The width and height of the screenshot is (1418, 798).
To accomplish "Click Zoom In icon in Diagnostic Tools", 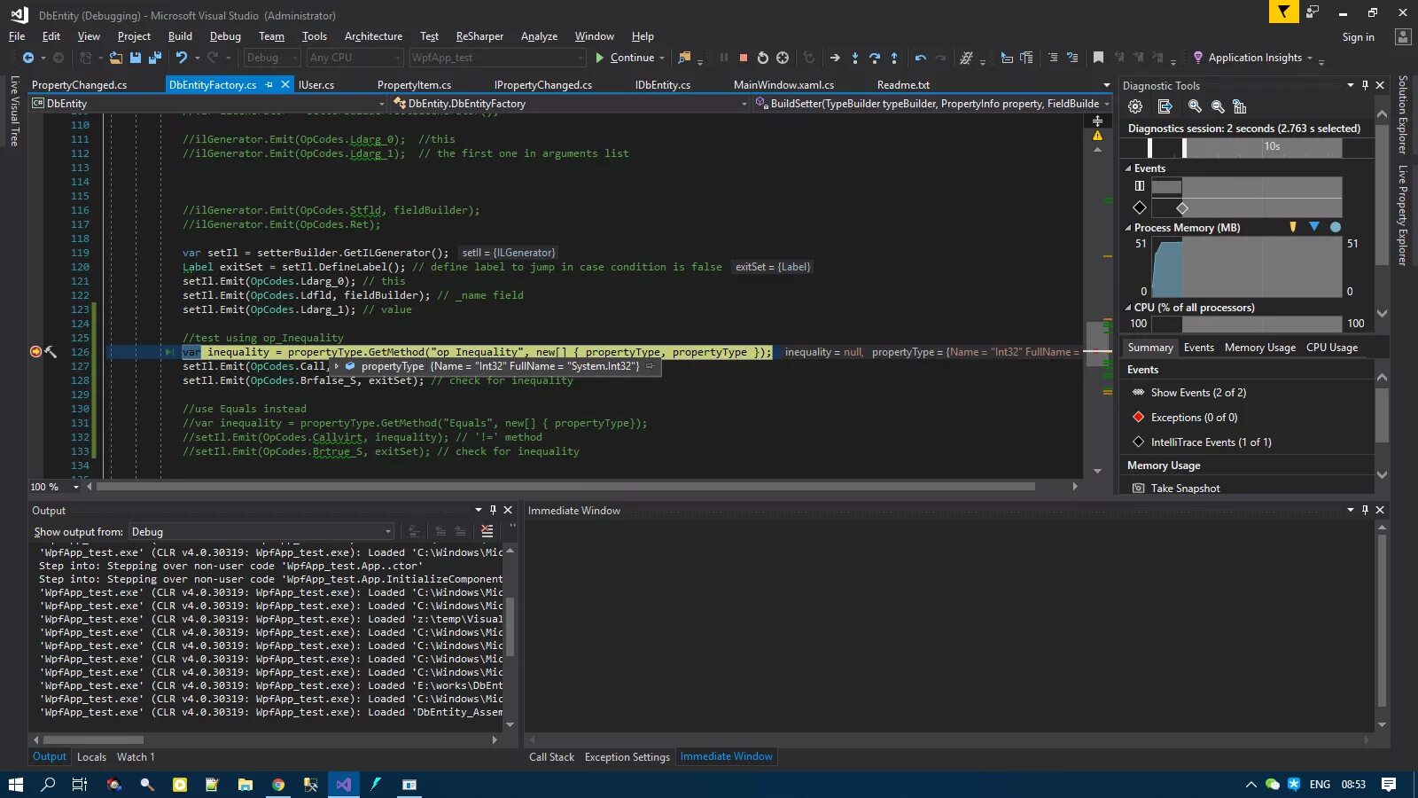I will [1195, 106].
